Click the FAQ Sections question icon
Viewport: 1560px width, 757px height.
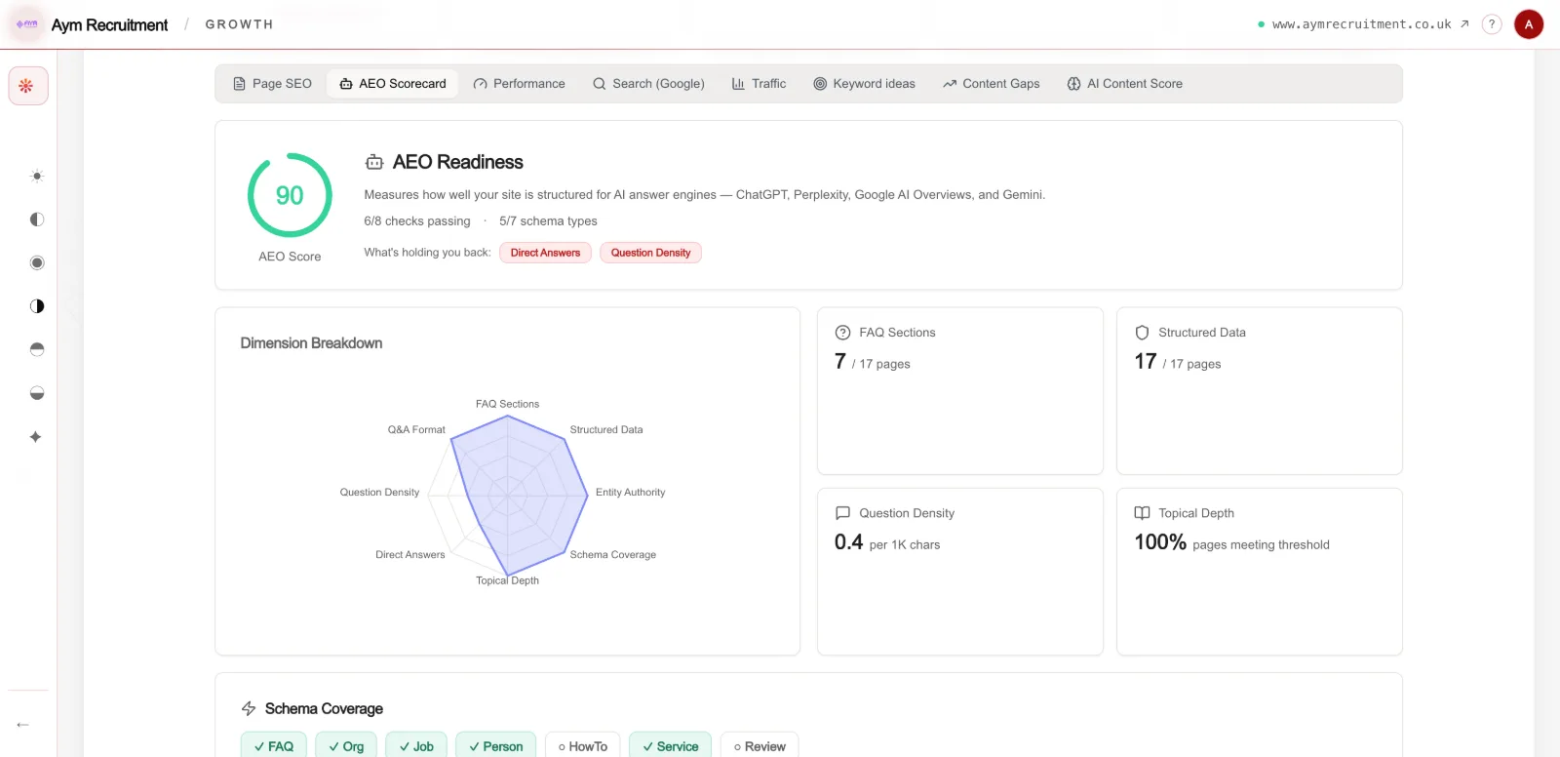point(843,333)
